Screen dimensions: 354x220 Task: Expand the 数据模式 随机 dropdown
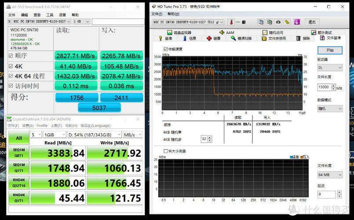[x=329, y=108]
